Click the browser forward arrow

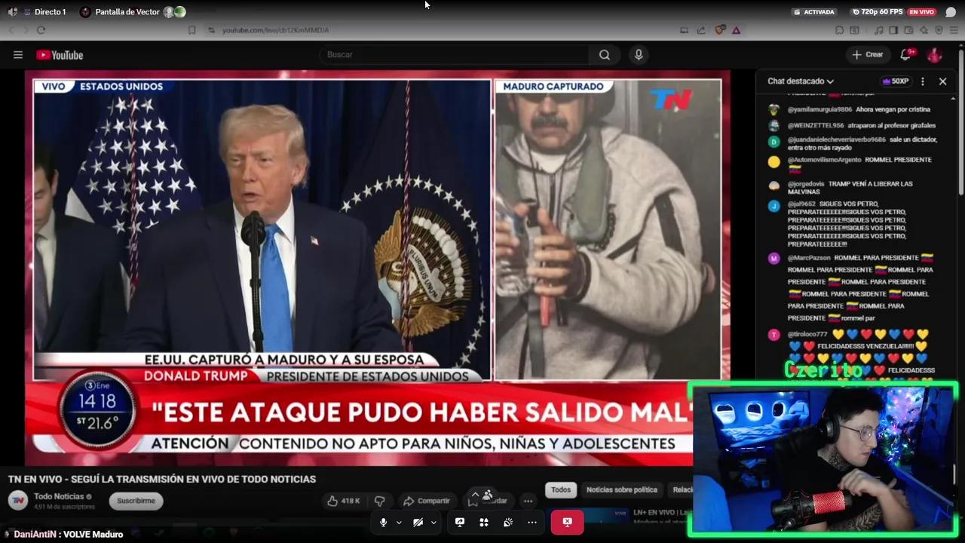click(x=26, y=30)
